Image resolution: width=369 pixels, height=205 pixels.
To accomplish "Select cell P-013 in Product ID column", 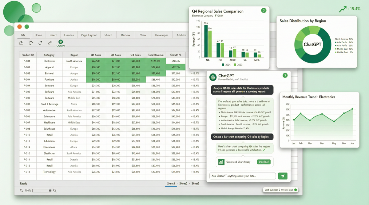I will pos(28,172).
